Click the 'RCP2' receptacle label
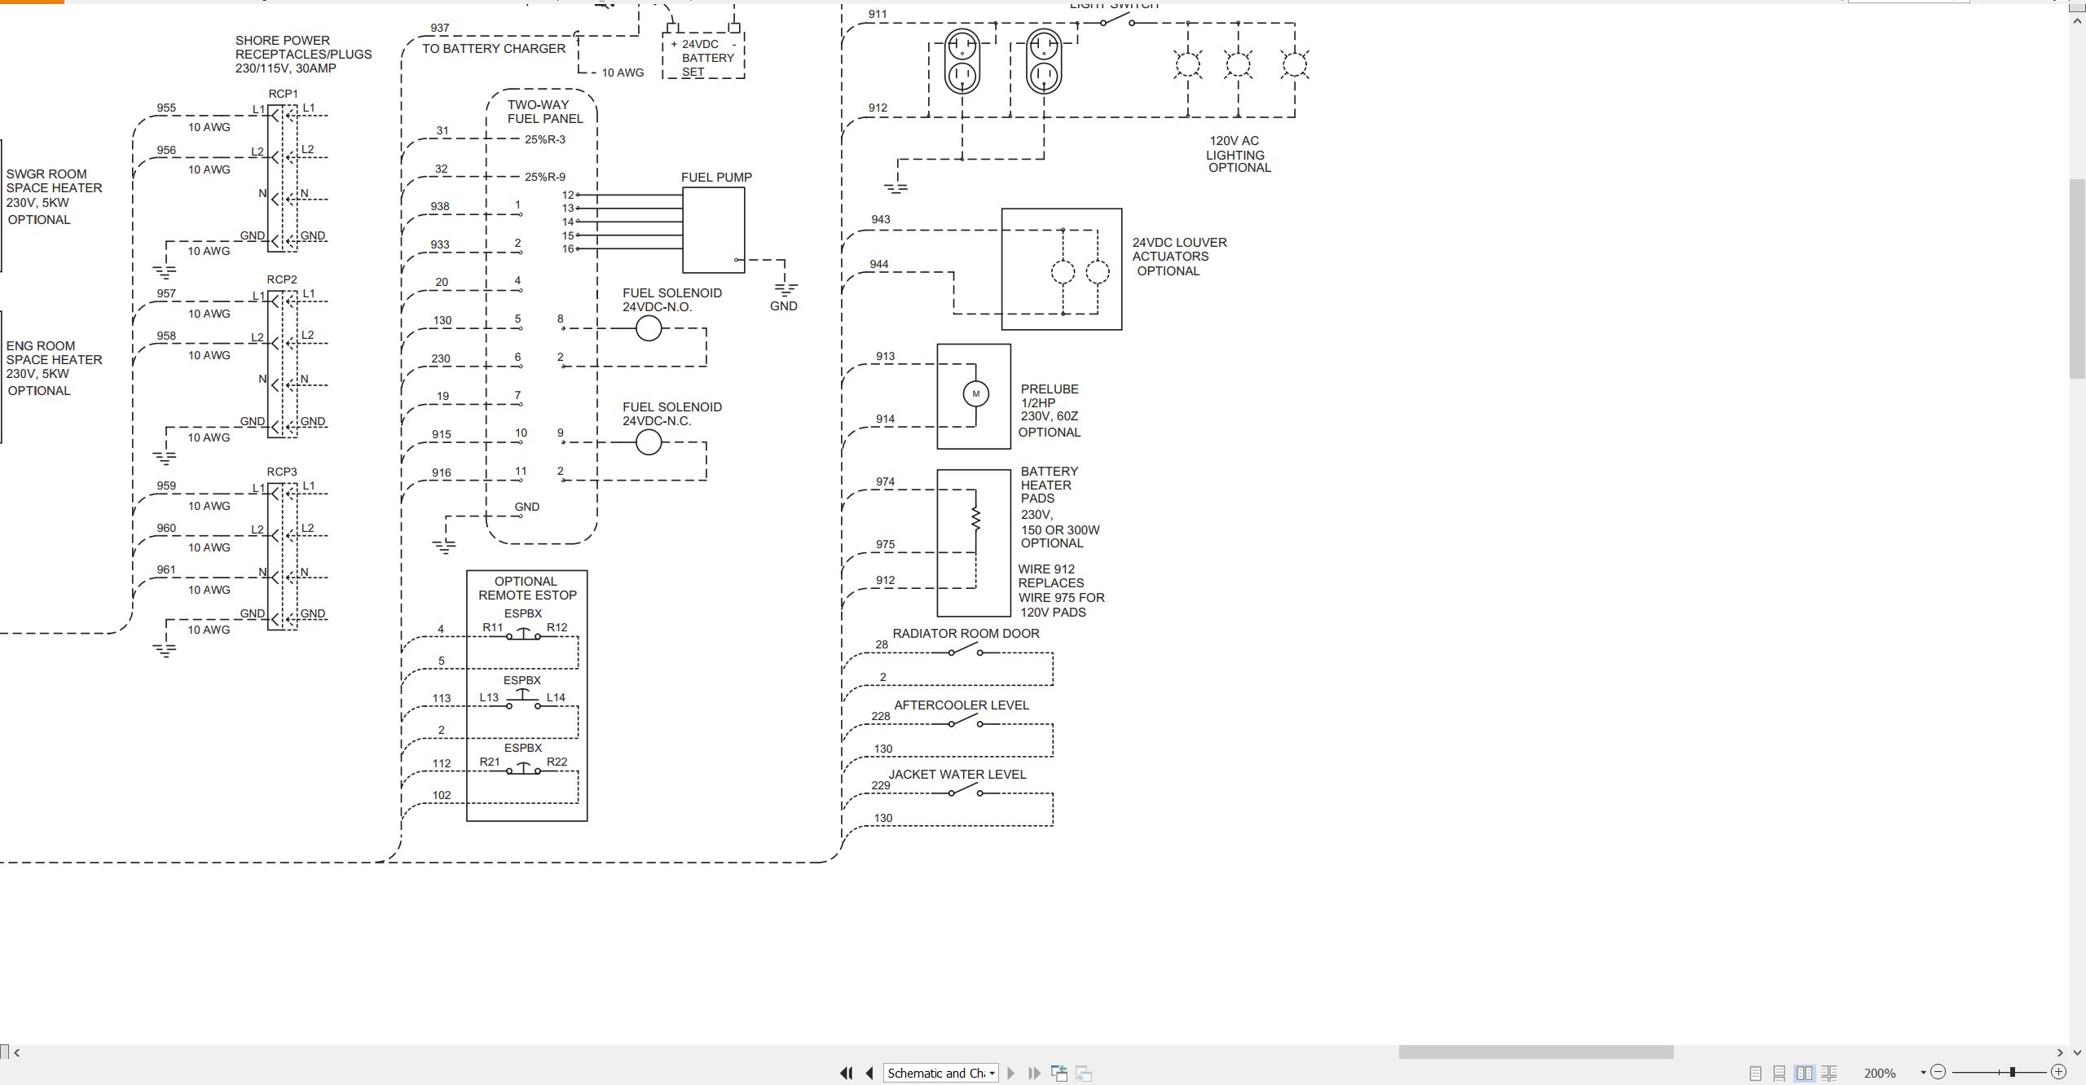2086x1085 pixels. tap(282, 279)
